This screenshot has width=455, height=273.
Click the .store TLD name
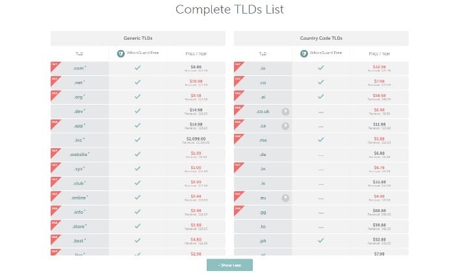(x=79, y=226)
